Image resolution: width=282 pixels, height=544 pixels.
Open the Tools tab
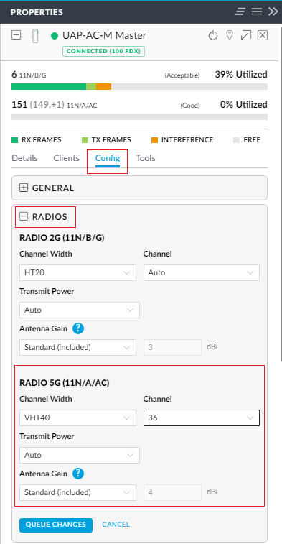(146, 158)
